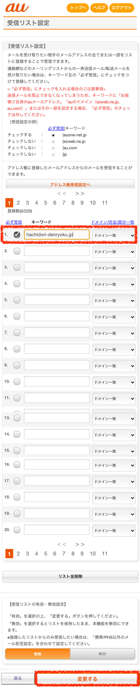Expand match-type dropdown for row 3
Screen dimensions: 140x691
tap(114, 268)
